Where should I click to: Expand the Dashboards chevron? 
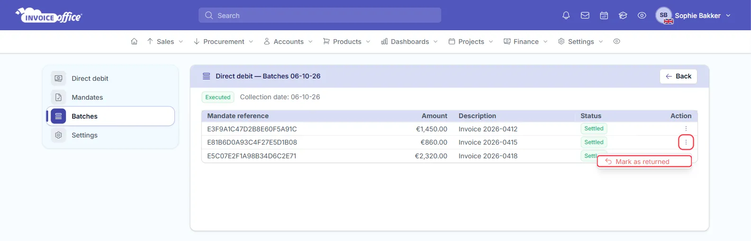pos(435,42)
